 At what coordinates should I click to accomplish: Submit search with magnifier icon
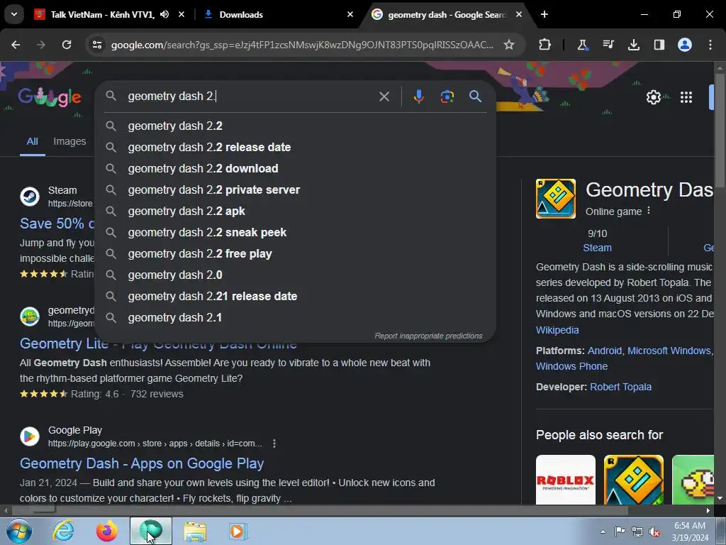(475, 97)
